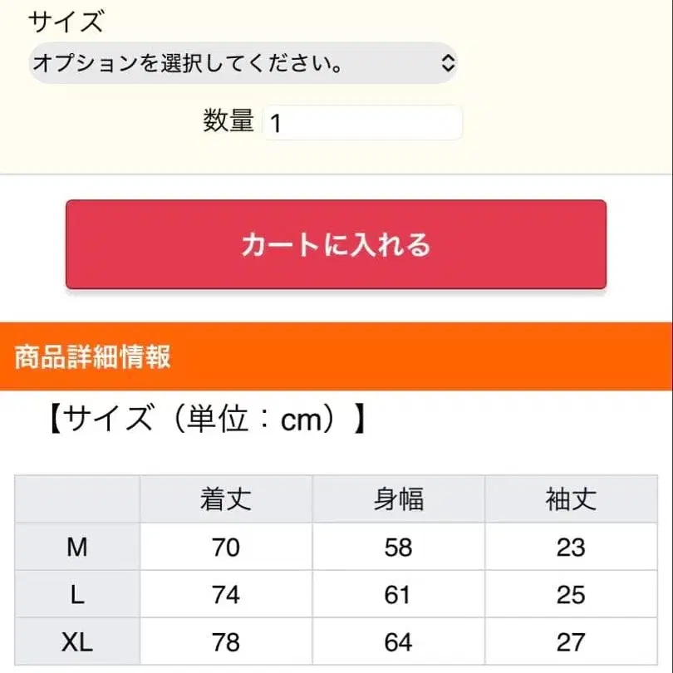Click the L size row label
The width and height of the screenshot is (673, 673).
(77, 595)
